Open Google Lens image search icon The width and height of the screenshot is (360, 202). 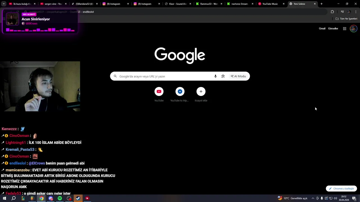pos(223,76)
